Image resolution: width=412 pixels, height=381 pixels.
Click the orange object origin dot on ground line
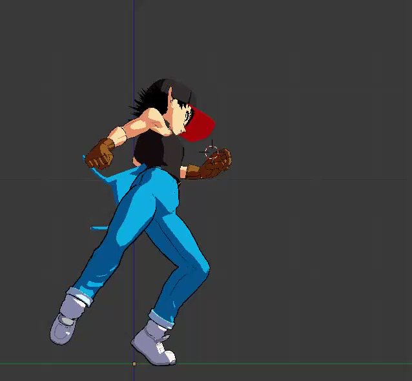[134, 364]
